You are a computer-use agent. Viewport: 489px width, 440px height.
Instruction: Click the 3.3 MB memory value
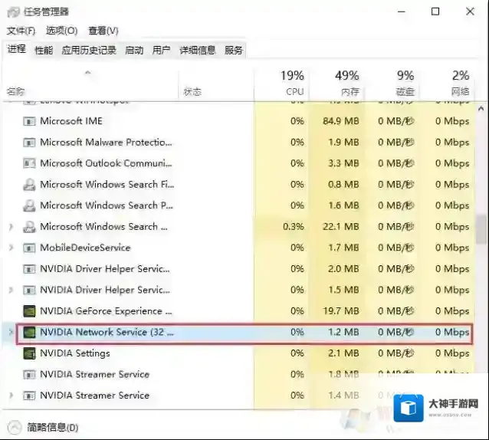click(343, 163)
